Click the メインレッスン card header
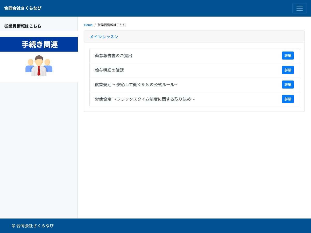311x233 pixels. click(104, 37)
